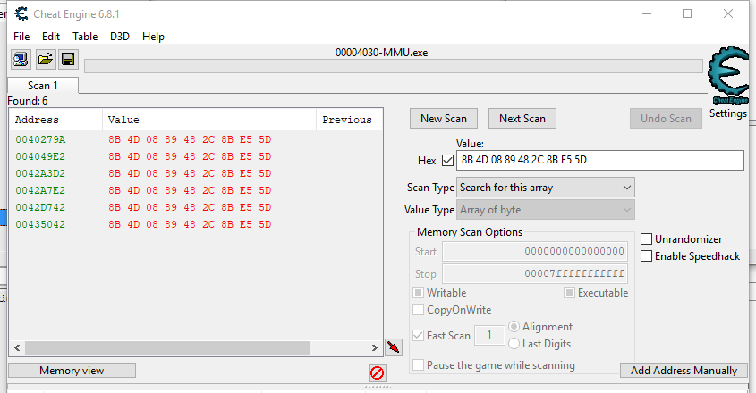
Task: Enable Speedhack checkbox
Action: click(647, 256)
